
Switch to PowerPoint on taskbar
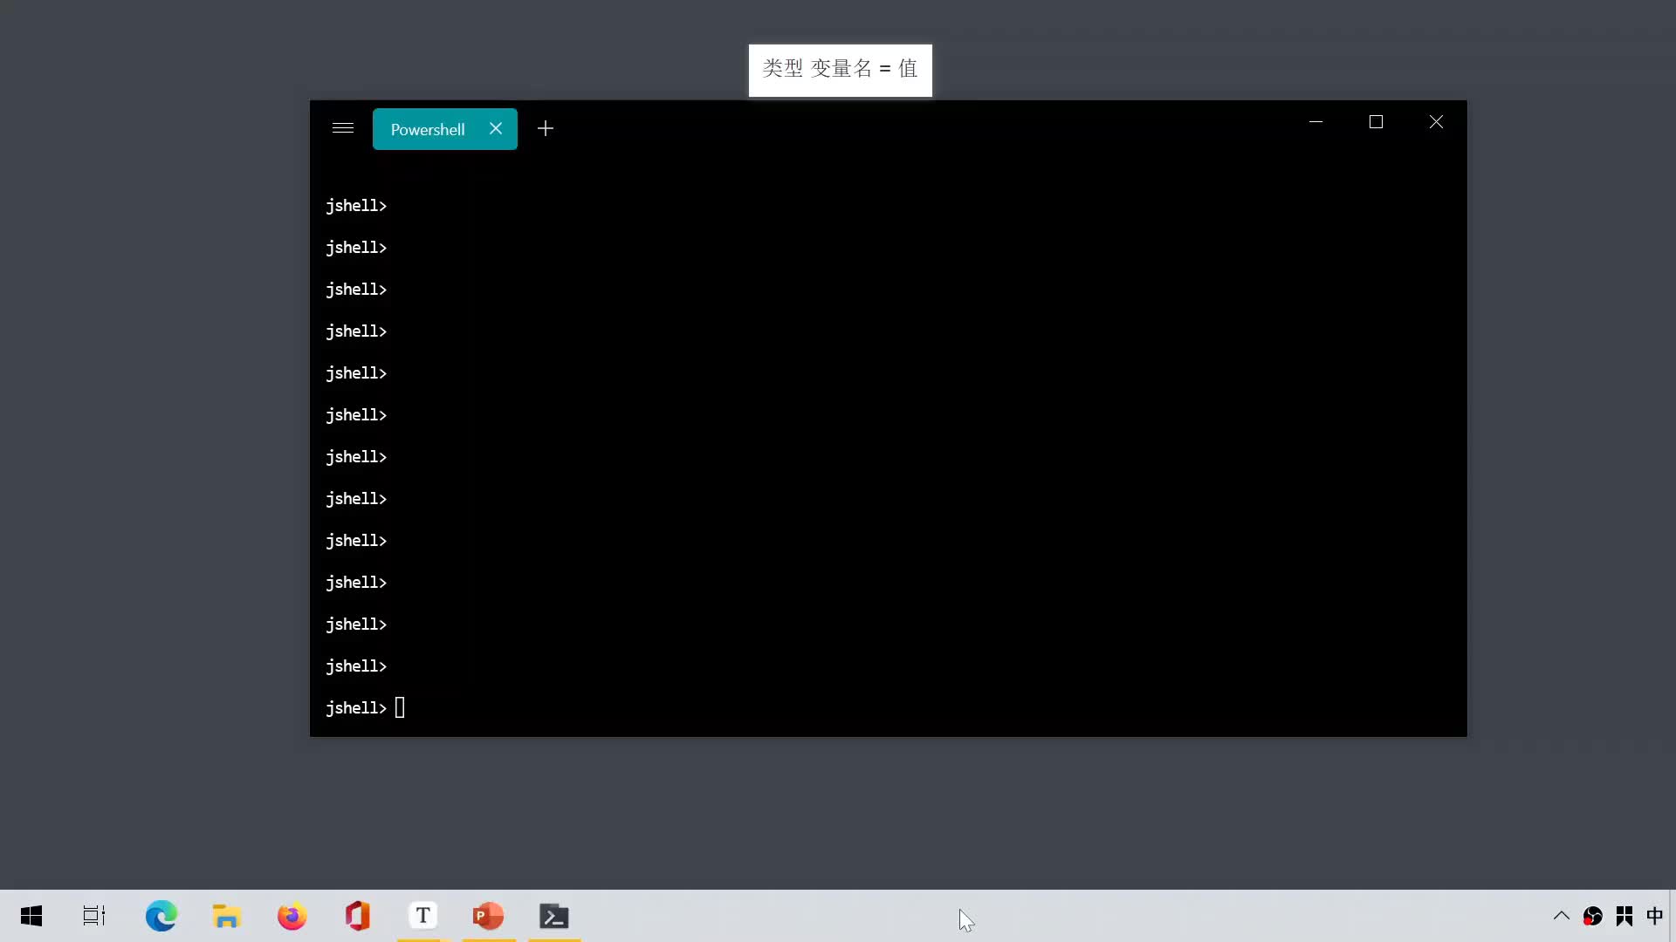(x=488, y=916)
